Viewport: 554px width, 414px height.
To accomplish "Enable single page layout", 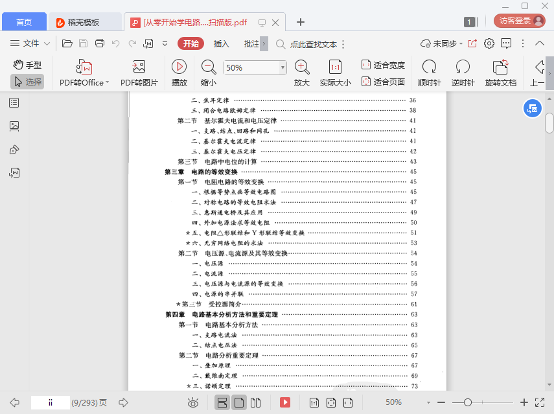I will pos(239,402).
